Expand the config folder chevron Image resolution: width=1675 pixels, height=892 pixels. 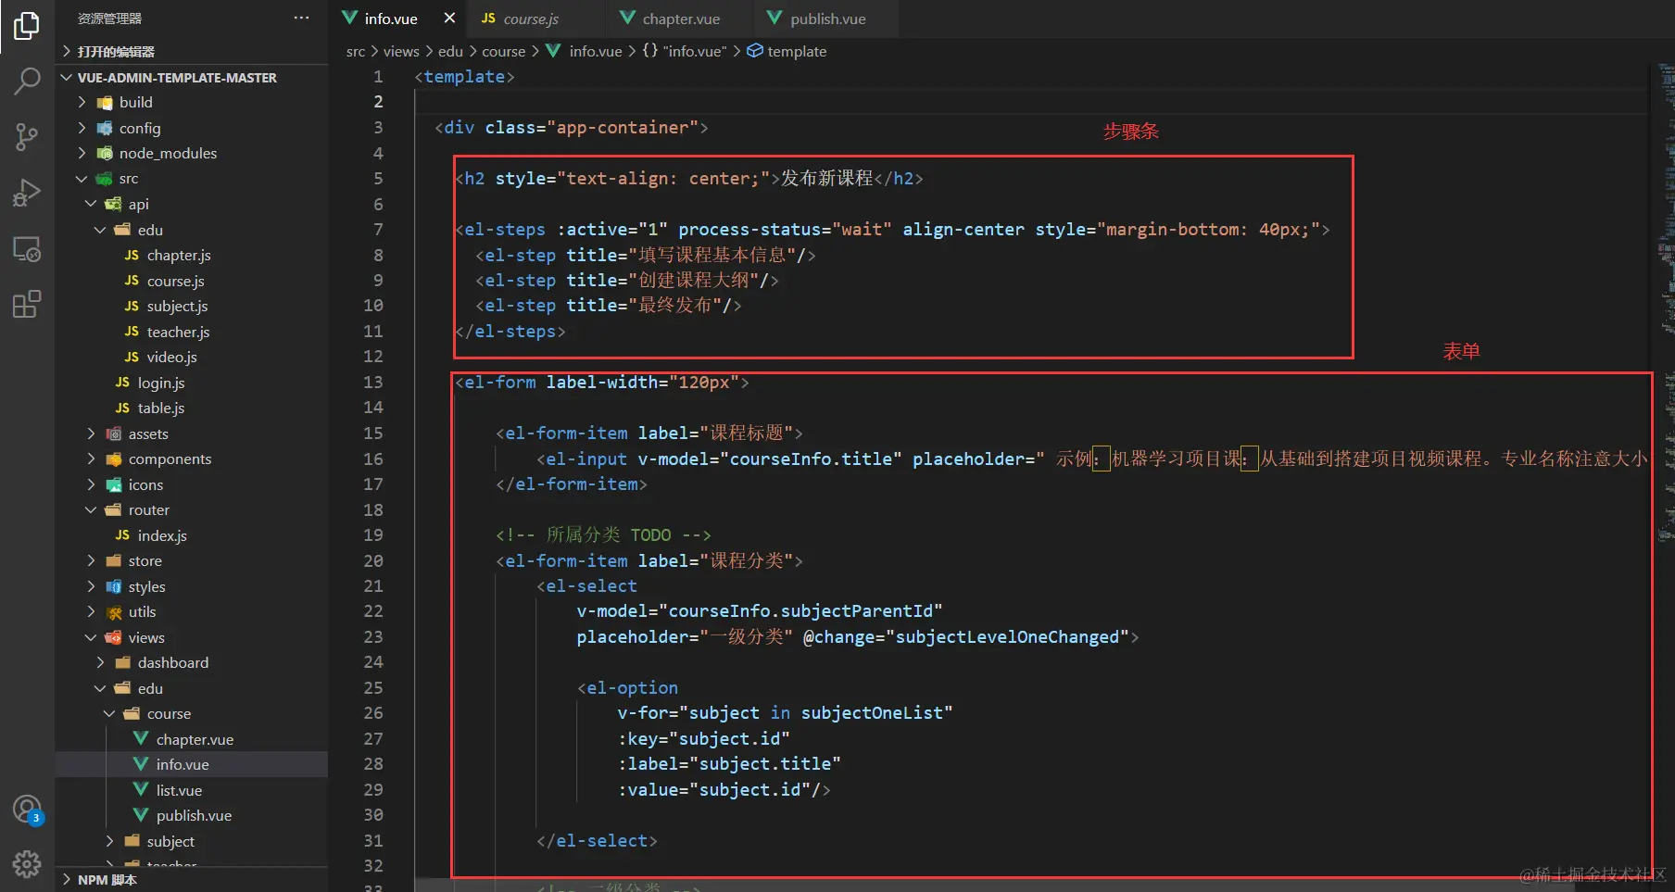click(x=82, y=128)
